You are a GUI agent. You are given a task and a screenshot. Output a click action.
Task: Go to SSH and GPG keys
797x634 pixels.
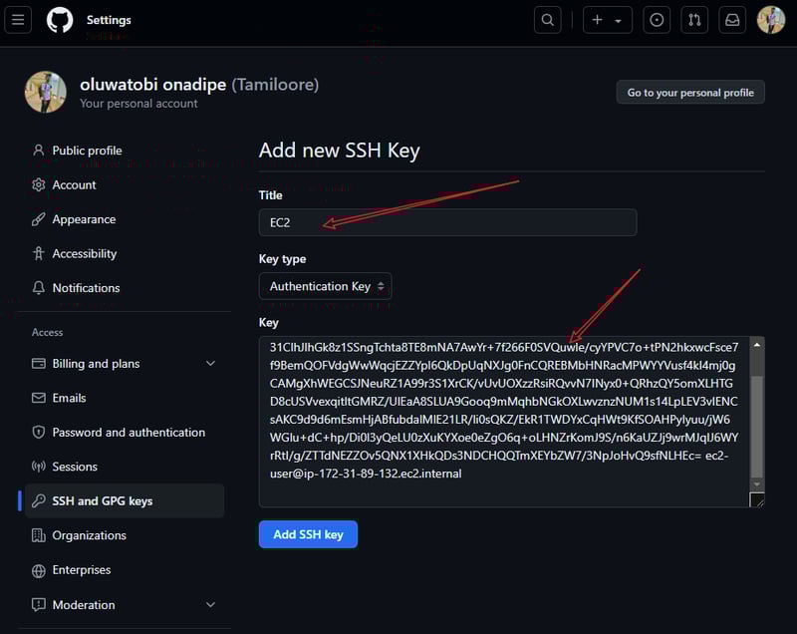click(102, 500)
